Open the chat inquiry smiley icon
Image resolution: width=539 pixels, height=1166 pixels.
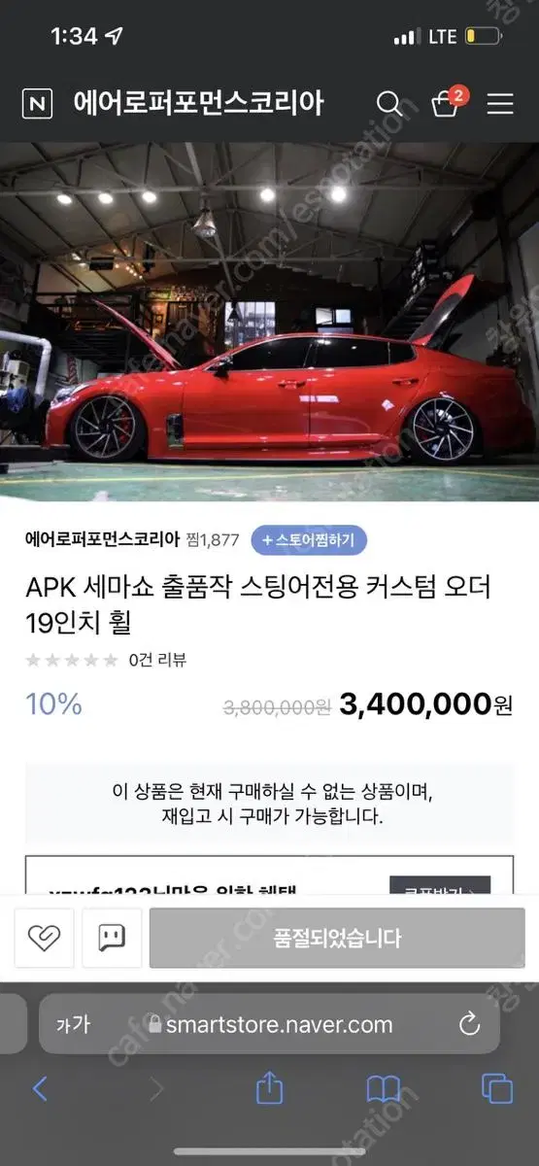(112, 938)
